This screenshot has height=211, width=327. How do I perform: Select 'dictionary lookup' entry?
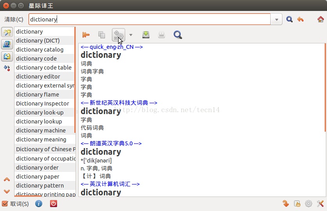pos(44,122)
